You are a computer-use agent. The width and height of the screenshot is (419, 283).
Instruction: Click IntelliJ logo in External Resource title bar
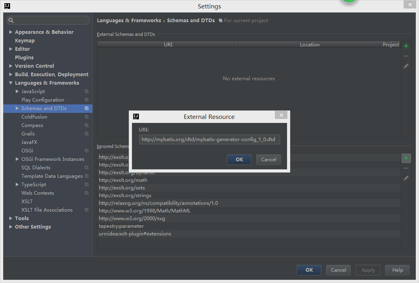click(x=136, y=117)
